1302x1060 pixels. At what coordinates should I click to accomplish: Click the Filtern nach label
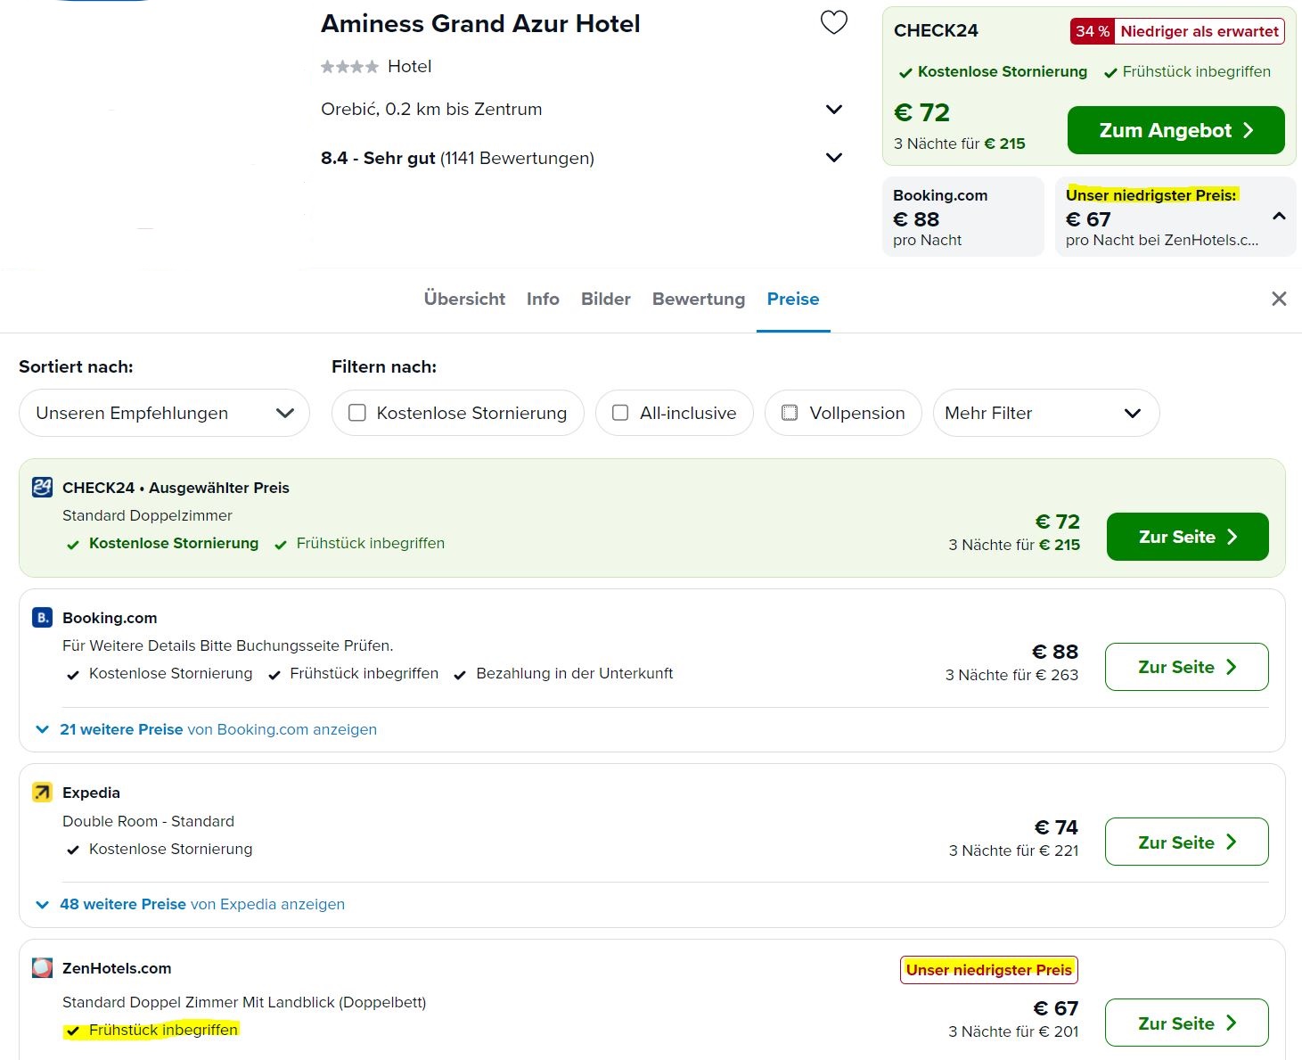click(384, 366)
